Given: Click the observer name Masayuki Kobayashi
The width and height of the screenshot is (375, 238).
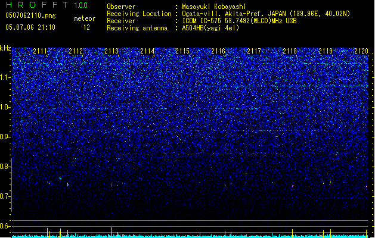Looking at the screenshot, I should coord(214,7).
